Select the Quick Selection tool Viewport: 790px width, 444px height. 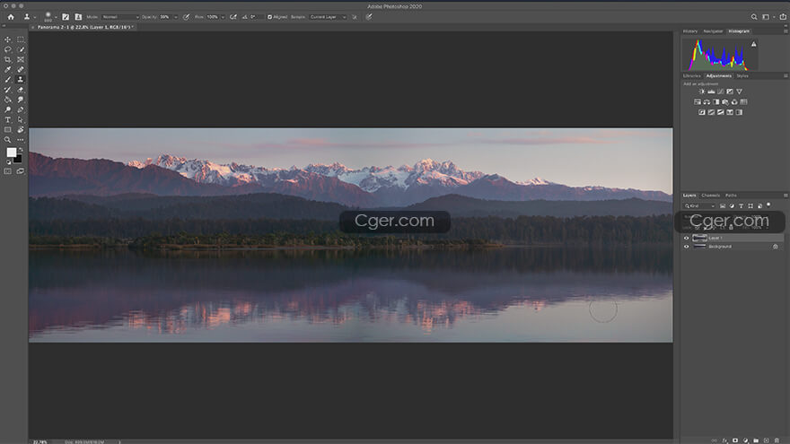21,49
